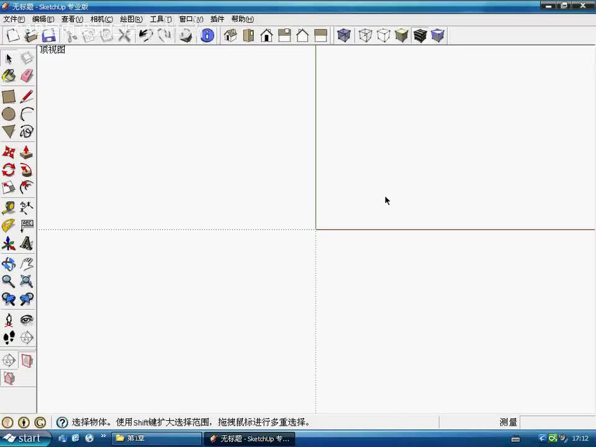
Task: Switch to Hidden Line face style
Action: (384, 35)
